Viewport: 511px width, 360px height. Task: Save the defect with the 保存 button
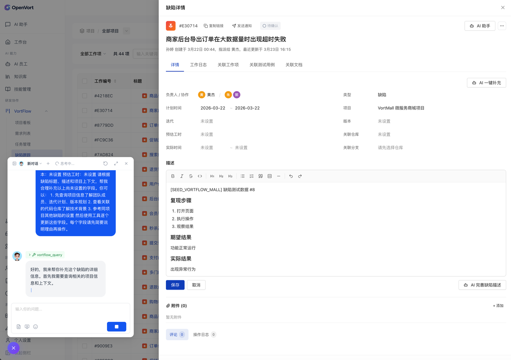pos(175,285)
